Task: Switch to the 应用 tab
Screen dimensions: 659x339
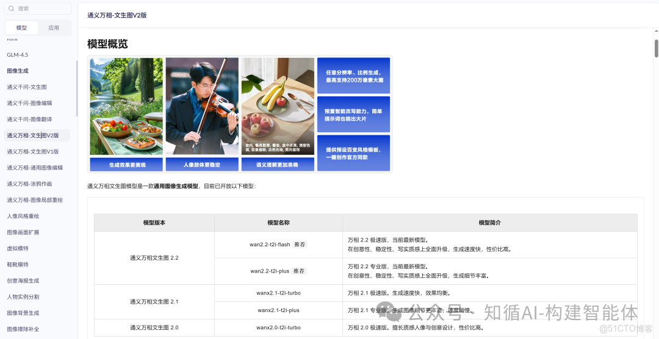Action: coord(54,27)
